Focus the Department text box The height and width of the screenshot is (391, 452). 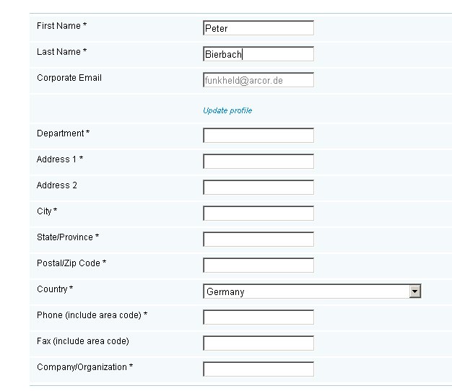258,136
